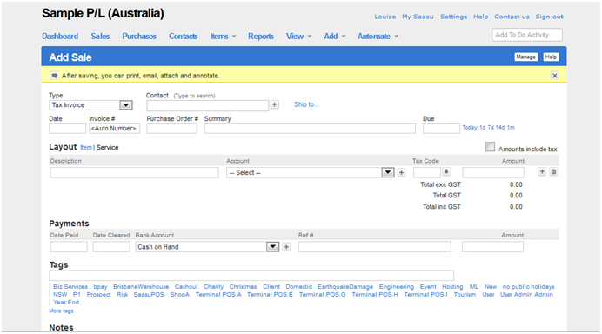This screenshot has width=602, height=334.
Task: Set due date with the 14d link
Action: coord(500,128)
